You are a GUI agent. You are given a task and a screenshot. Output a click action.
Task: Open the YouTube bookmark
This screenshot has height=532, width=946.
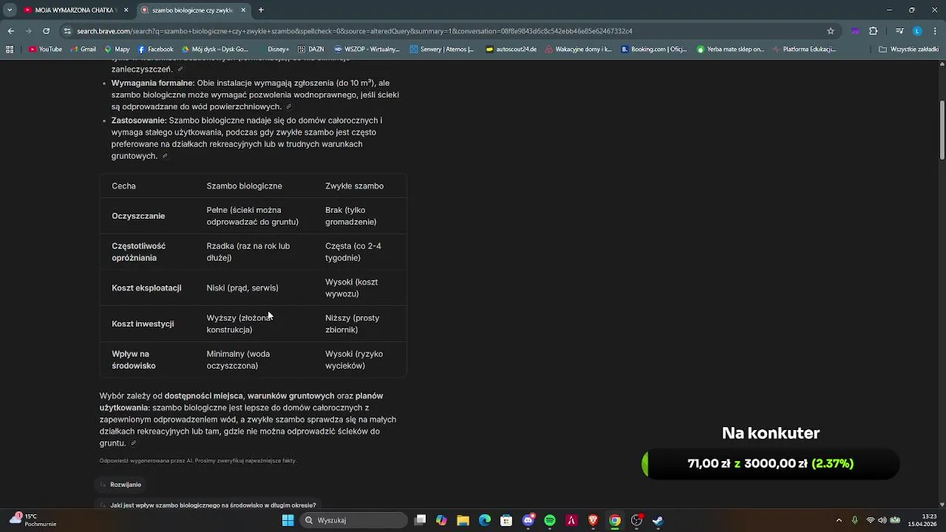[x=45, y=50]
